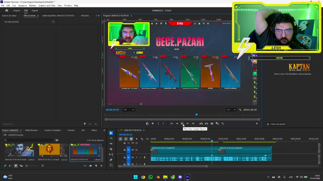Add marker in Timeline panel
The height and width of the screenshot is (181, 323).
pyautogui.click(x=137, y=139)
